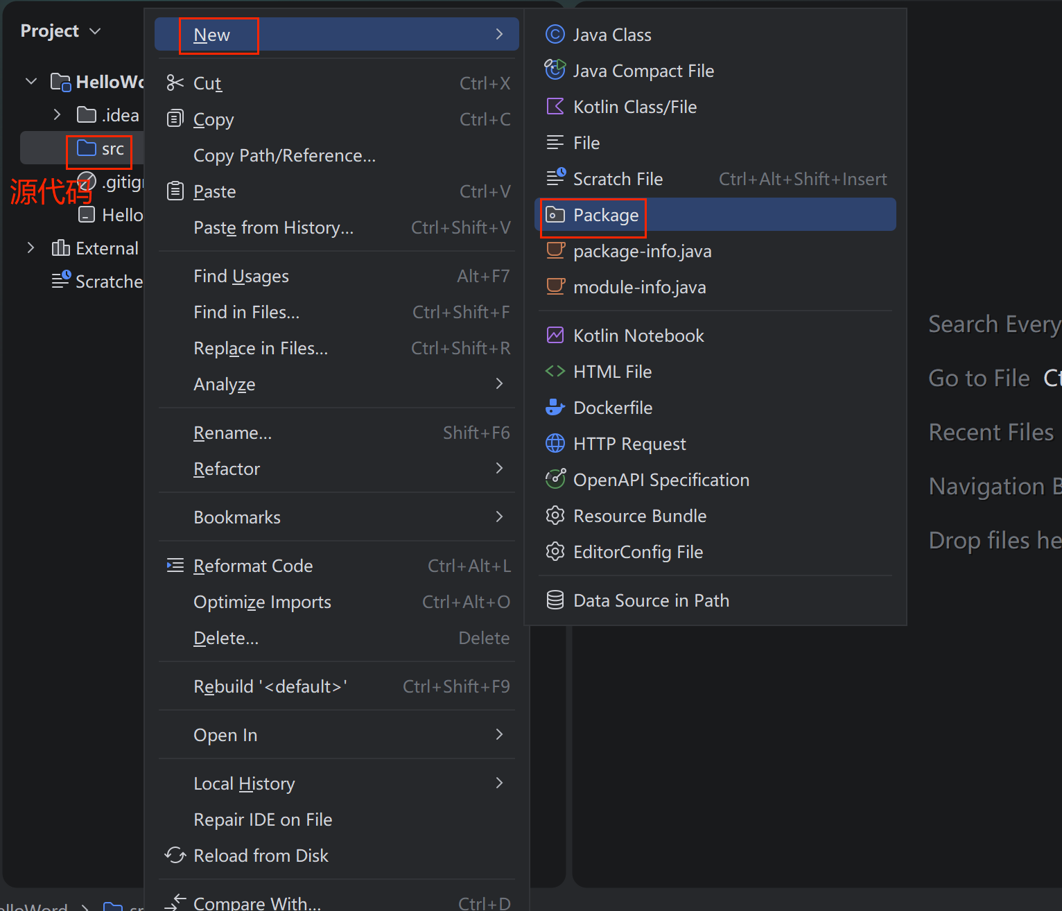The width and height of the screenshot is (1062, 911).
Task: Create a new Resource Bundle
Action: (x=639, y=515)
